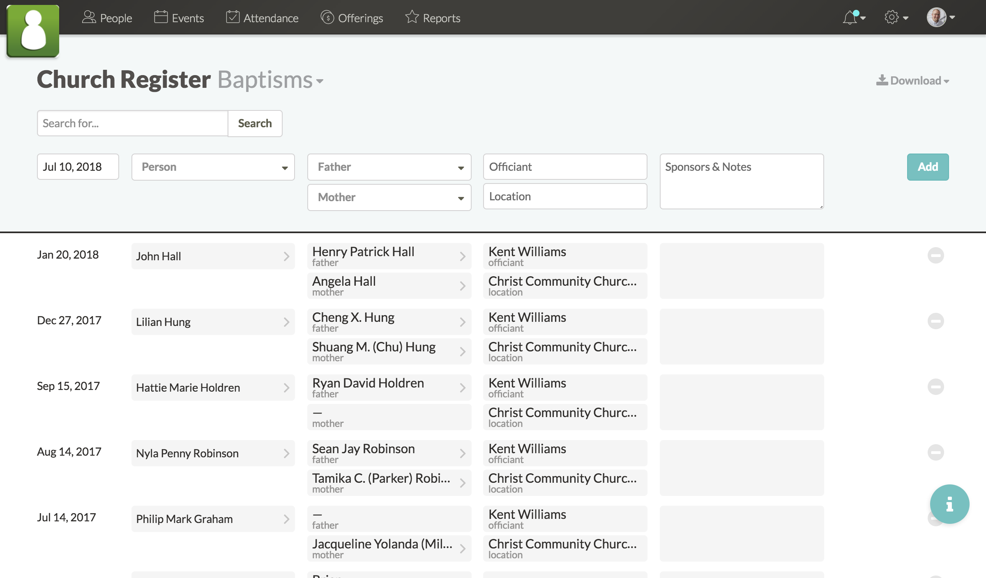
Task: Click Kent Williams officiant for Sep 15, 2017
Action: (565, 388)
